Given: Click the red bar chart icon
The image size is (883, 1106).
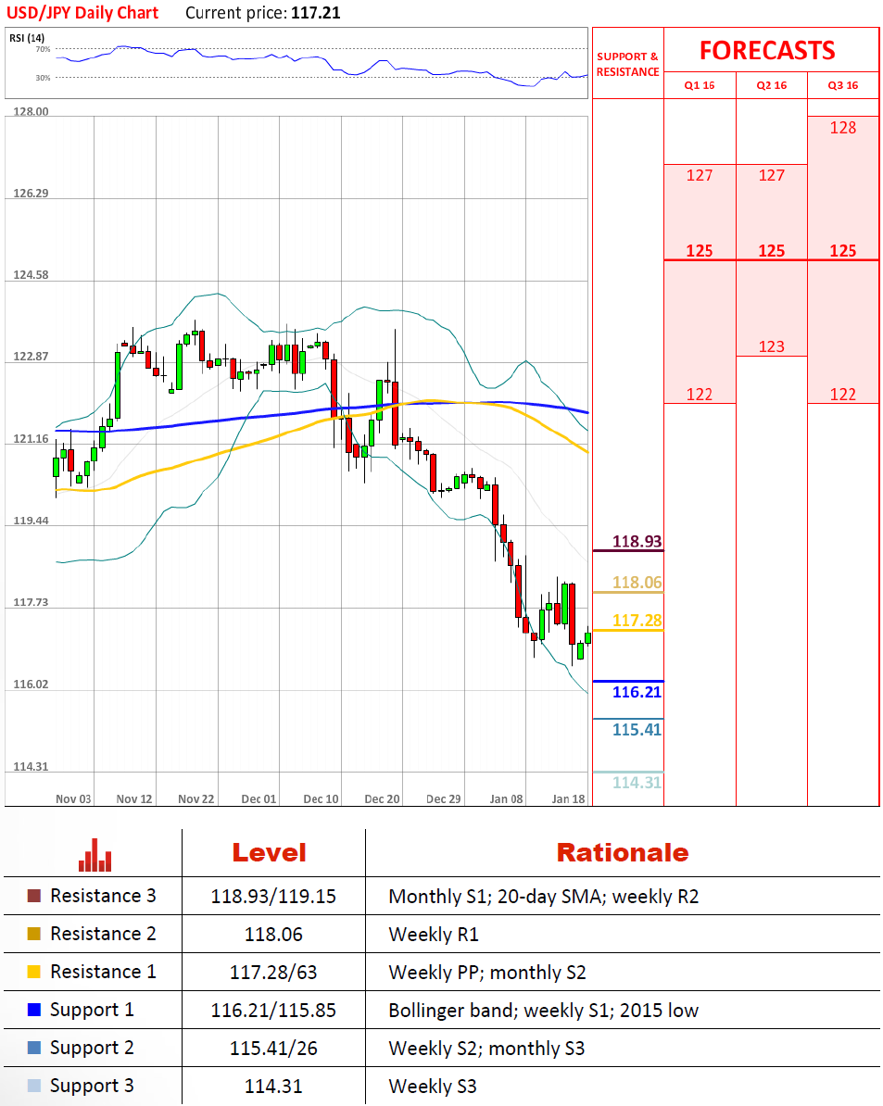Looking at the screenshot, I should click(x=95, y=855).
